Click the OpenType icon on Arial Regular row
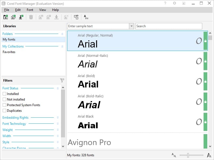The width and height of the screenshot is (214, 160). (199, 41)
